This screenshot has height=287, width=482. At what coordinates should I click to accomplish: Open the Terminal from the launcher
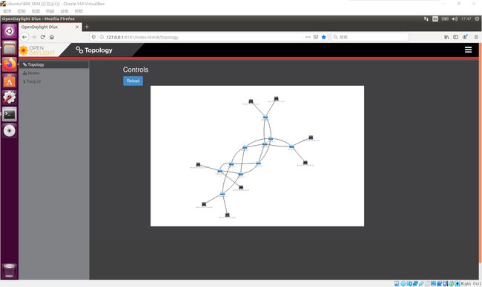click(10, 115)
